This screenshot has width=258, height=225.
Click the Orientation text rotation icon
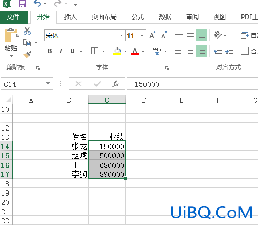tap(218, 35)
